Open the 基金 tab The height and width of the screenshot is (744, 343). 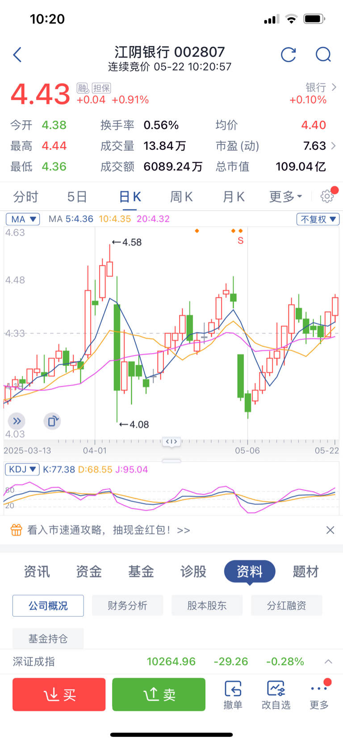coord(141,571)
